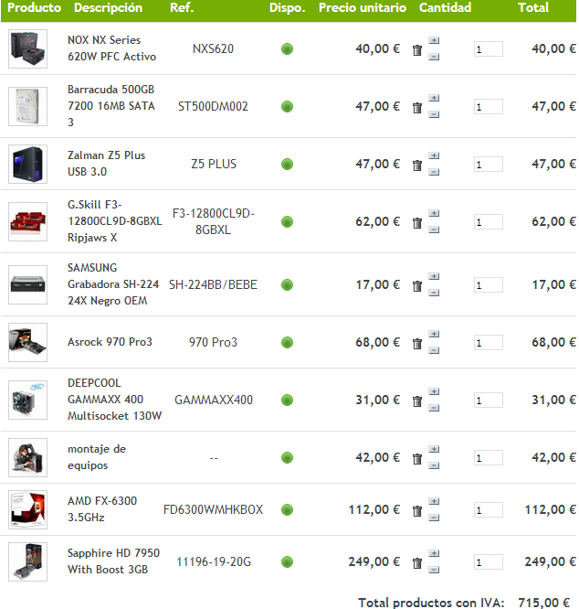Decrease quantity of AMD FX-6300
Viewport: 579px width, 609px height.
[x=434, y=518]
